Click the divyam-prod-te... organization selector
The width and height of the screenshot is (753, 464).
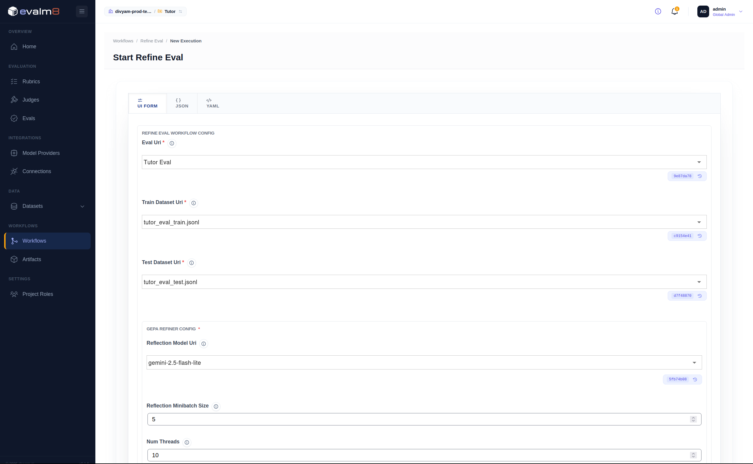130,11
